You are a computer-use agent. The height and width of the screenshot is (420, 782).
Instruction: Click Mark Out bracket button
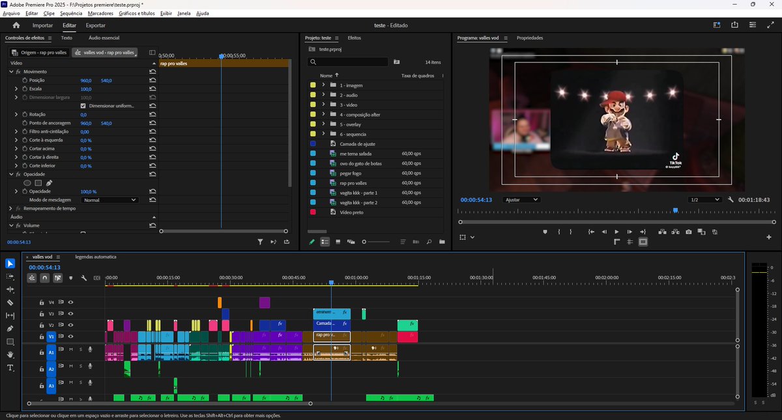[x=570, y=232]
